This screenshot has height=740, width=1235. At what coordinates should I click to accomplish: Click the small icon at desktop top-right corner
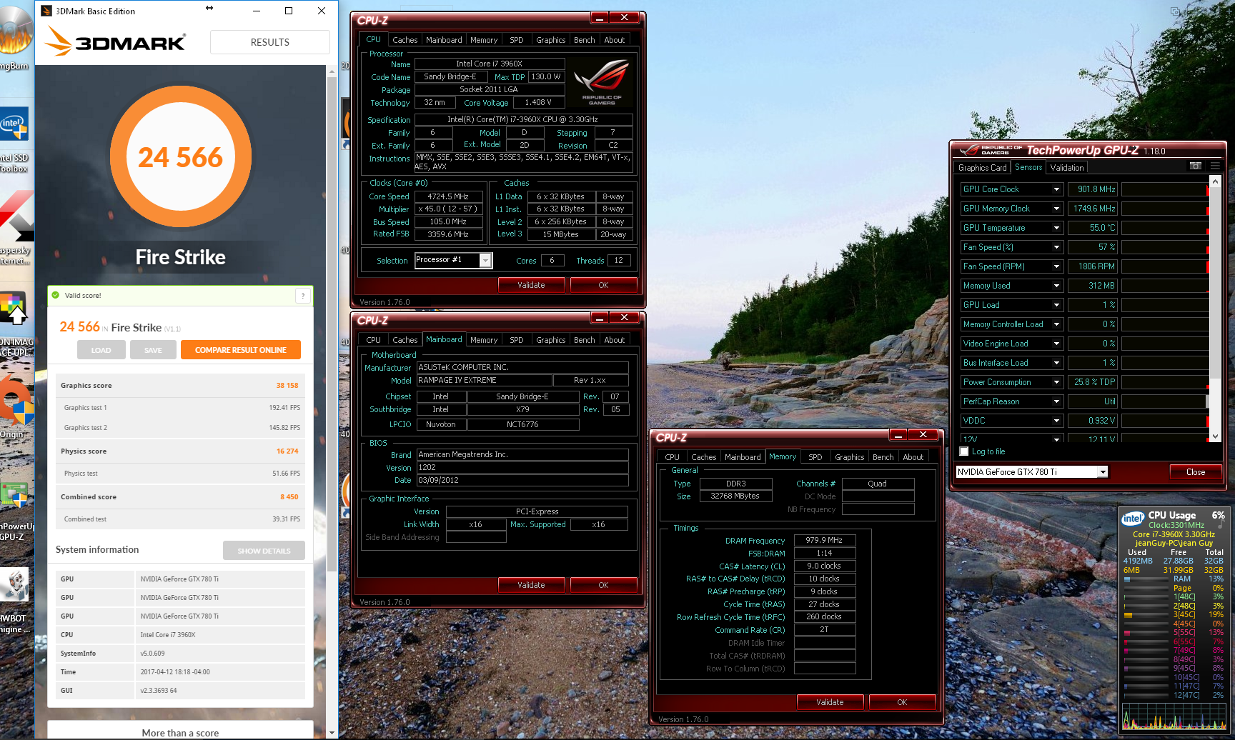[x=1175, y=11]
